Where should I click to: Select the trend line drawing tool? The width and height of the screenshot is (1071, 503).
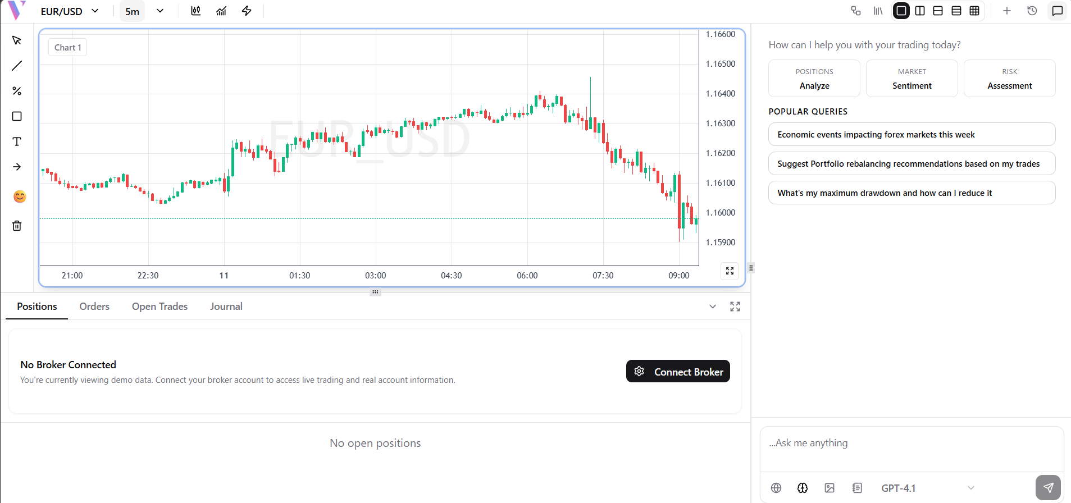point(17,66)
